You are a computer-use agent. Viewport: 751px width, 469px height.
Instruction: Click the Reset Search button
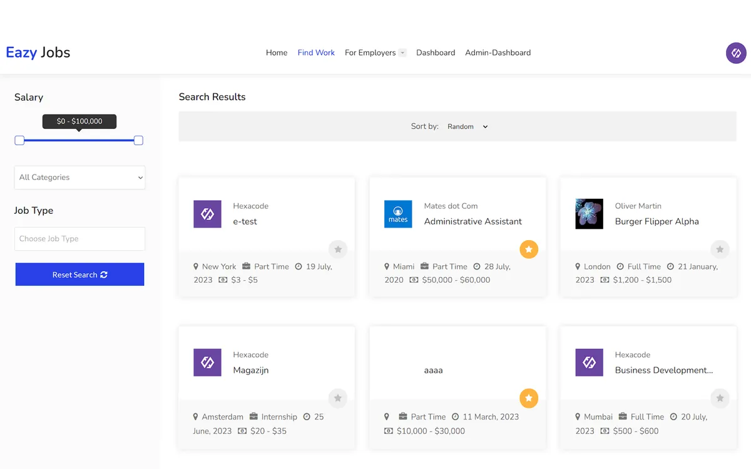coord(79,275)
